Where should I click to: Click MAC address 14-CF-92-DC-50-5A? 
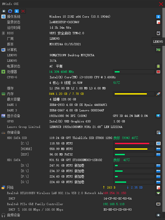click(x=117, y=198)
